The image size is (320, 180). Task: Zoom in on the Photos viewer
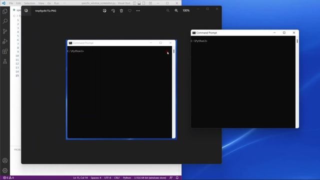[176, 10]
